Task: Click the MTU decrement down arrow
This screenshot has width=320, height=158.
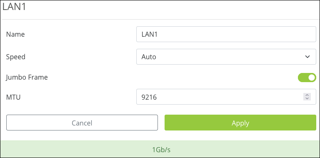Action: [x=307, y=98]
